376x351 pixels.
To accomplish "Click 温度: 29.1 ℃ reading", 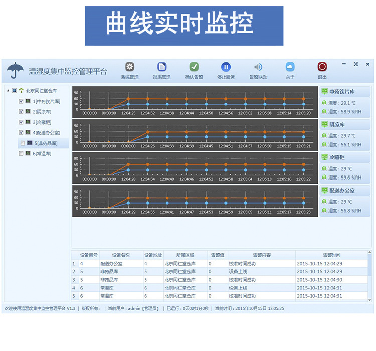I will pos(342,103).
